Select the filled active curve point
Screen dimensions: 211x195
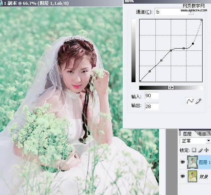pyautogui.click(x=193, y=43)
